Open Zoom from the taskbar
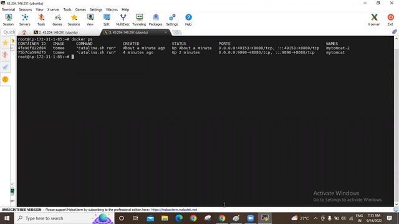The image size is (399, 224). pyautogui.click(x=251, y=218)
